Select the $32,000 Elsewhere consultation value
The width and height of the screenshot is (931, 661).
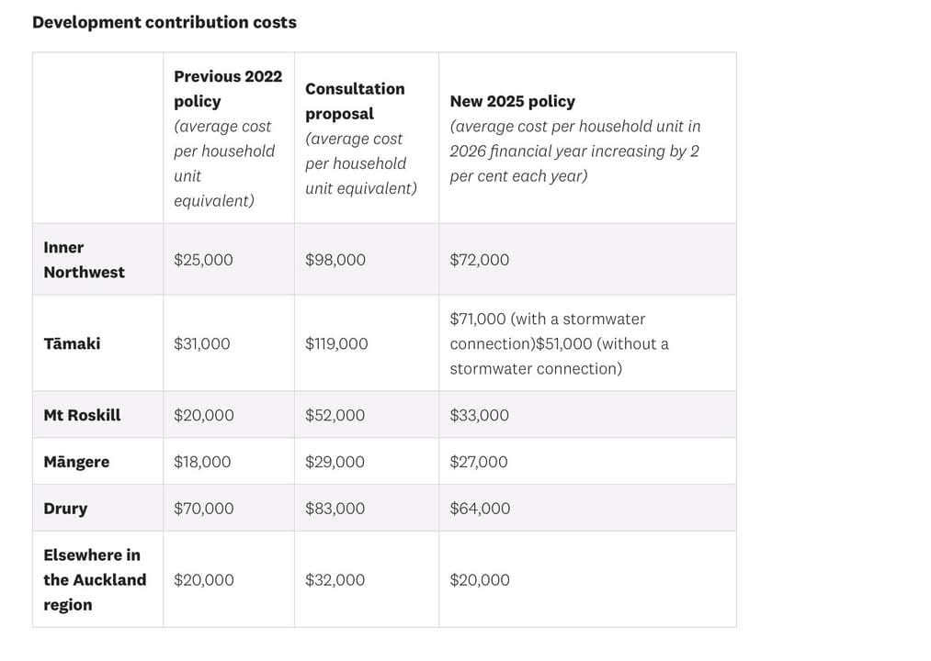(335, 579)
